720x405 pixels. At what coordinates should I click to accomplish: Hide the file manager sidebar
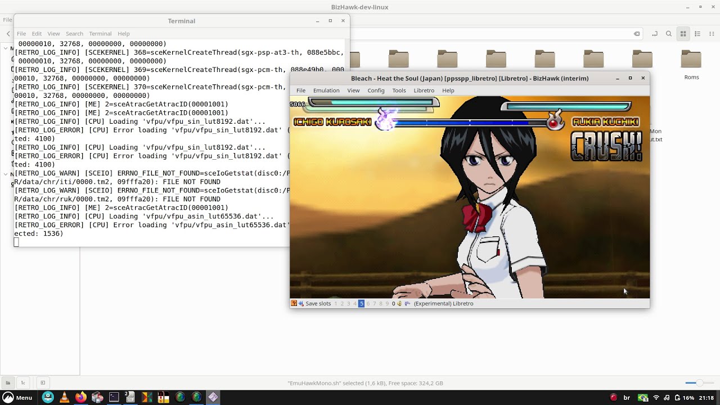[43, 383]
